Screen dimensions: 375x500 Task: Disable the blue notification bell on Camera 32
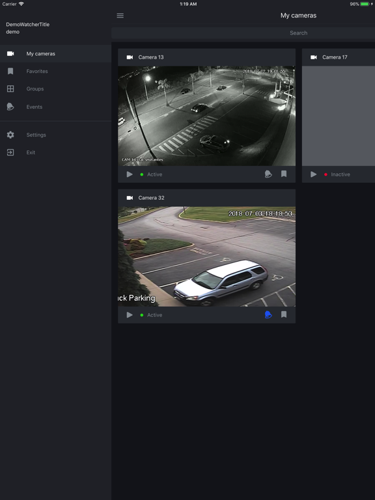pyautogui.click(x=268, y=314)
